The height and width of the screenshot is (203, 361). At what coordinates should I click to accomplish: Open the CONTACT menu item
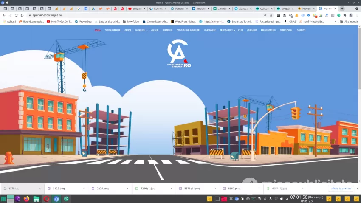pos(301,31)
